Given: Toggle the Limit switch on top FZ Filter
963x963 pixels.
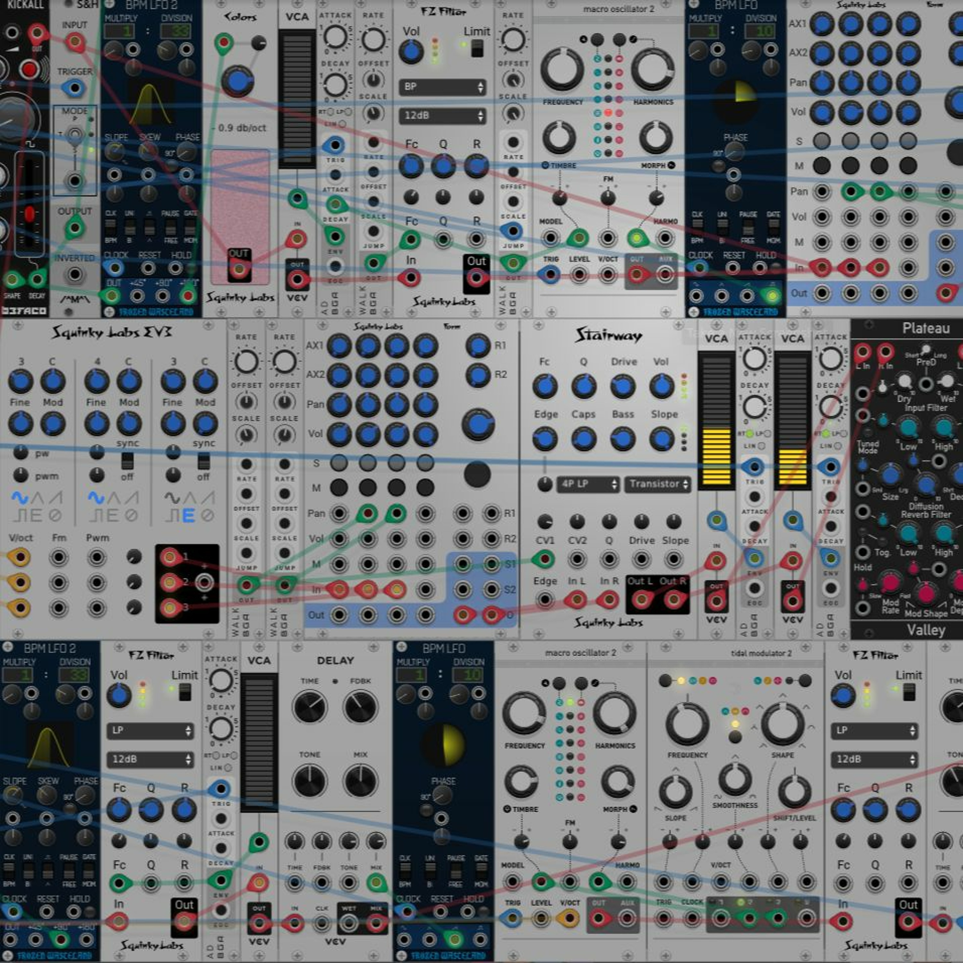Looking at the screenshot, I should (x=477, y=48).
